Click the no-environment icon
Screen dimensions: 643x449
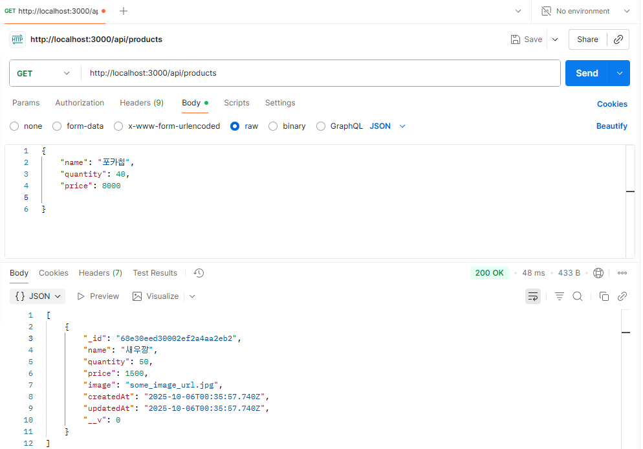point(546,11)
